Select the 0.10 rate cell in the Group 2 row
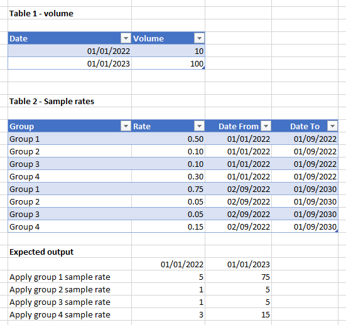This screenshot has height=325, width=346. pyautogui.click(x=168, y=151)
